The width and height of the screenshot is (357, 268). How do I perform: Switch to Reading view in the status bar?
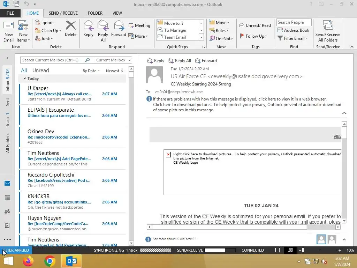[x=290, y=250]
